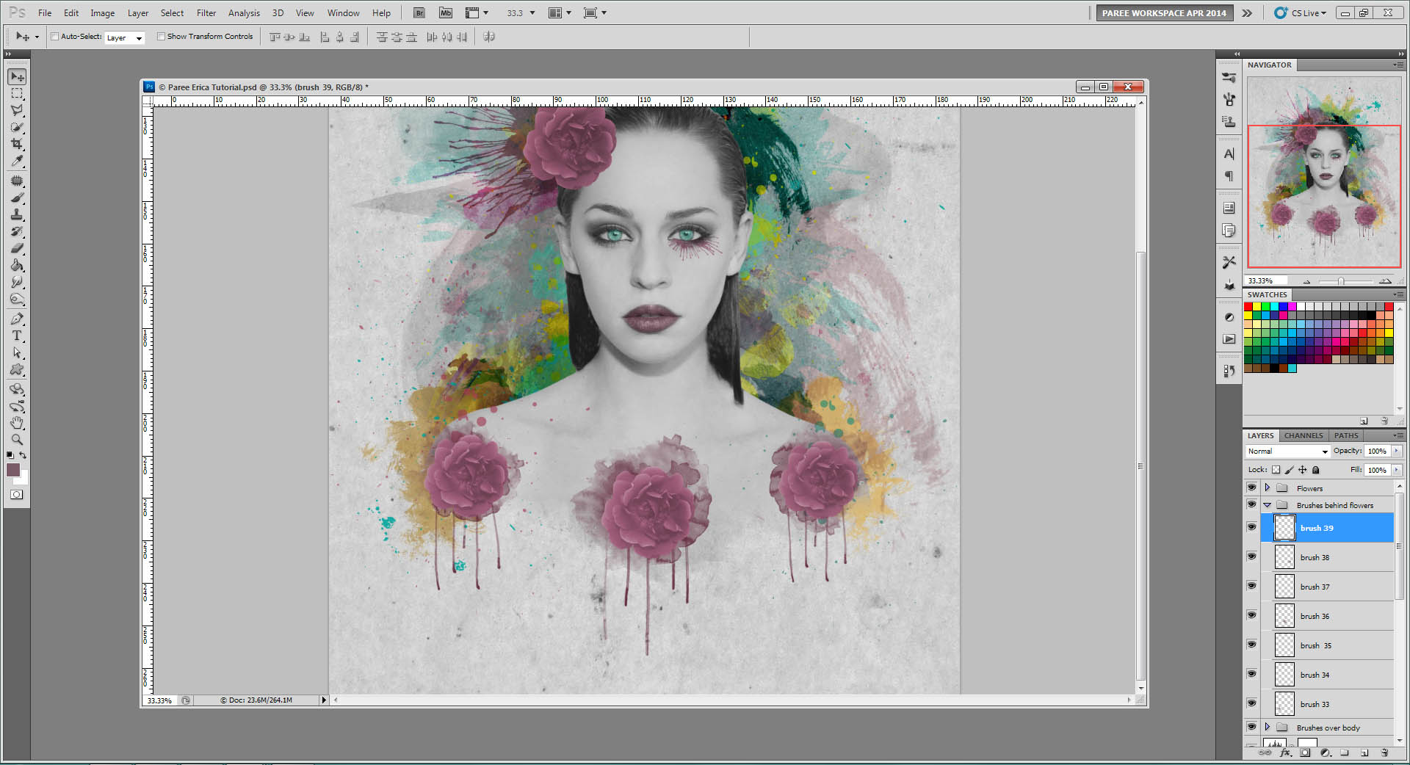Click the PAREE WORKSPACE APR 2014 button
Screen dimensions: 1410x765
(1163, 13)
